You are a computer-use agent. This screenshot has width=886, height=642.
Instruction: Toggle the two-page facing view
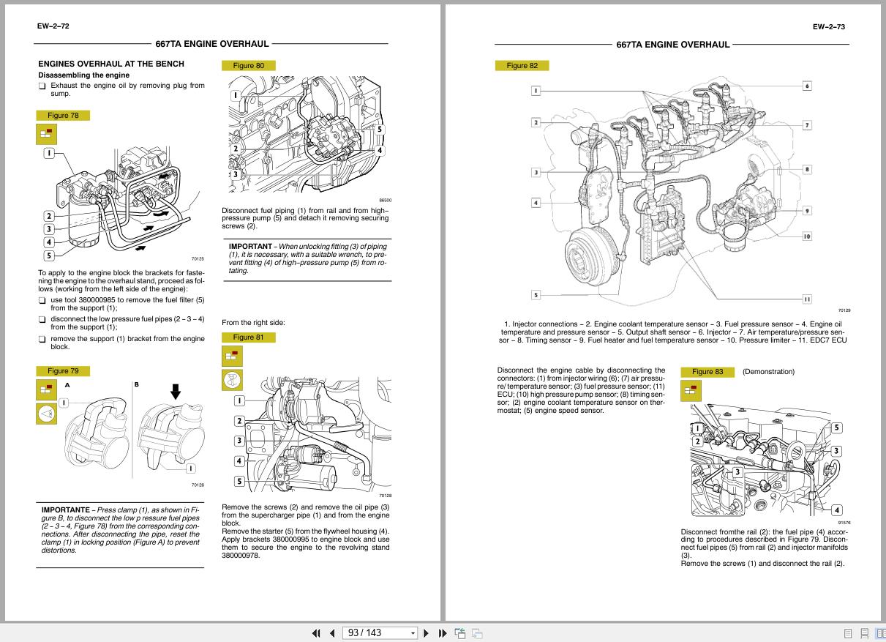881,632
